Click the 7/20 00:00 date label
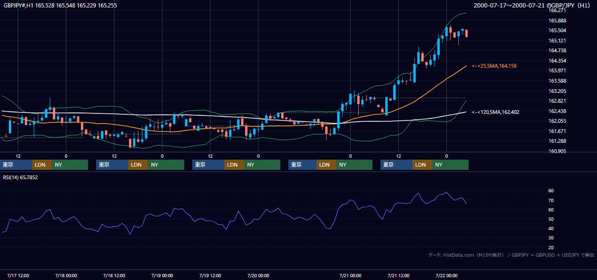The height and width of the screenshot is (280, 597). tap(258, 276)
